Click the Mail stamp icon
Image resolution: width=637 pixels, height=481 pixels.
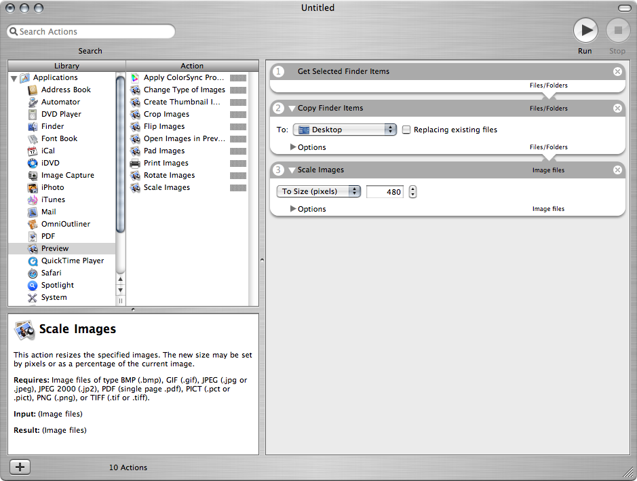pos(33,212)
